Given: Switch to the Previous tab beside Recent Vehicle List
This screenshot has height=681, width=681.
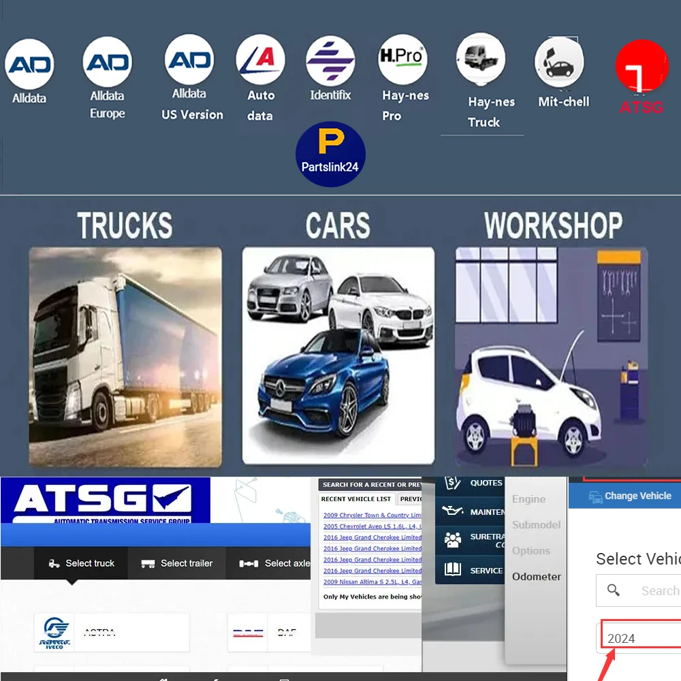Looking at the screenshot, I should [x=409, y=499].
